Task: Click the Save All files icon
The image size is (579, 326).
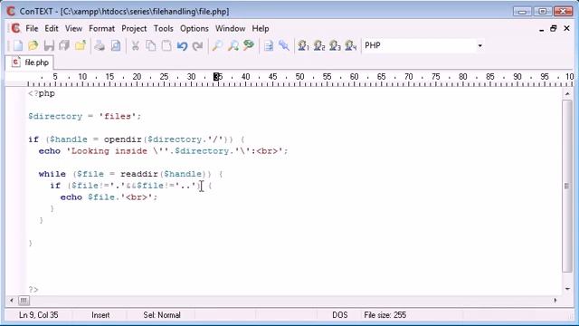Action: [x=64, y=46]
